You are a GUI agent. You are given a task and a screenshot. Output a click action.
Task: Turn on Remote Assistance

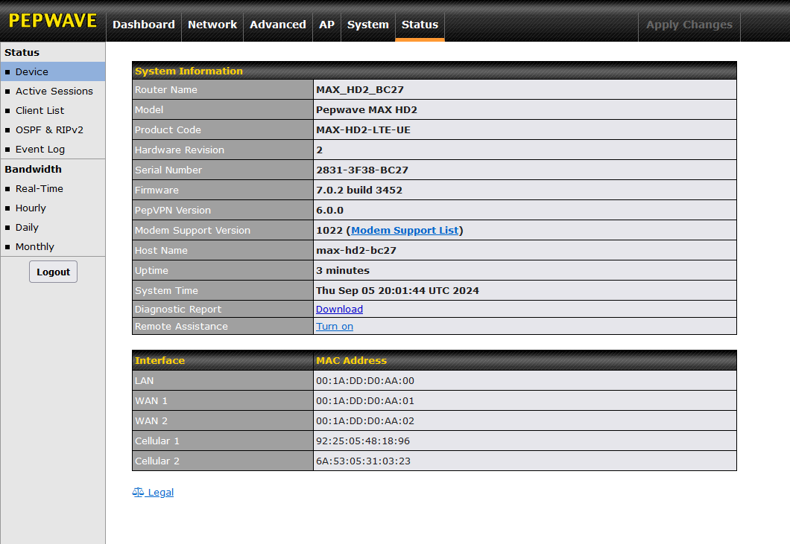point(335,326)
